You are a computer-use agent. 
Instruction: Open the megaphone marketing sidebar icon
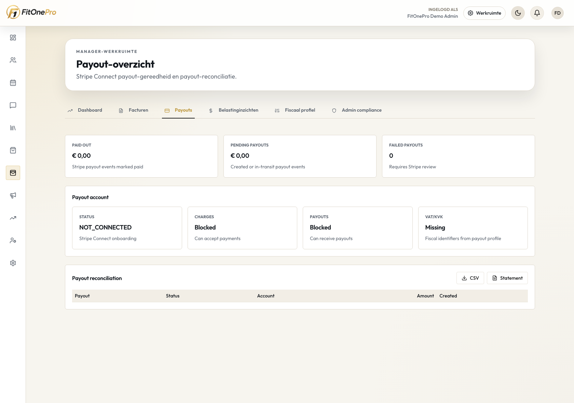[x=13, y=195]
